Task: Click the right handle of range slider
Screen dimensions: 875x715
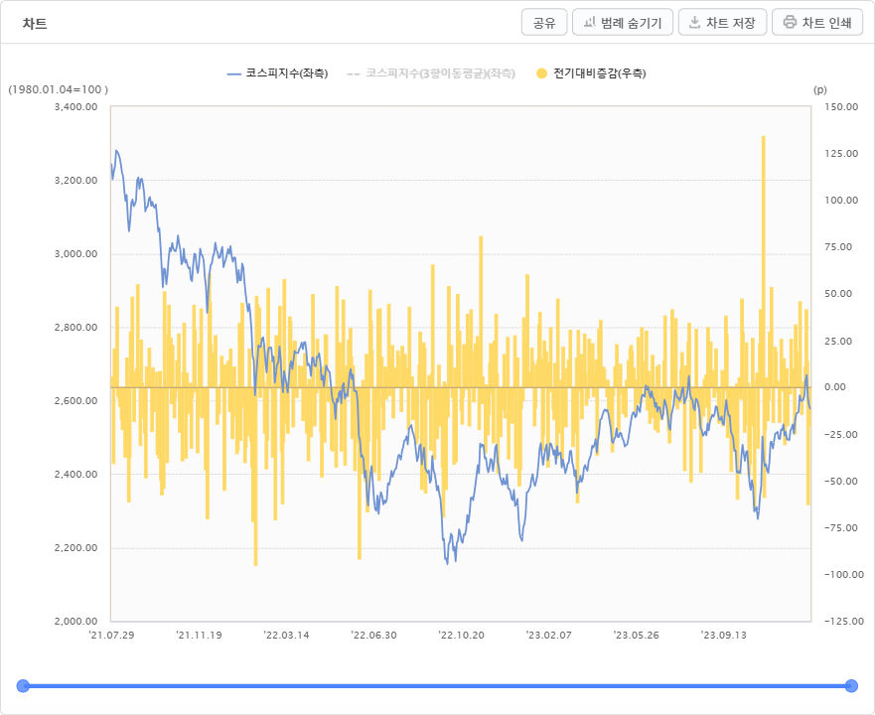Action: 851,686
